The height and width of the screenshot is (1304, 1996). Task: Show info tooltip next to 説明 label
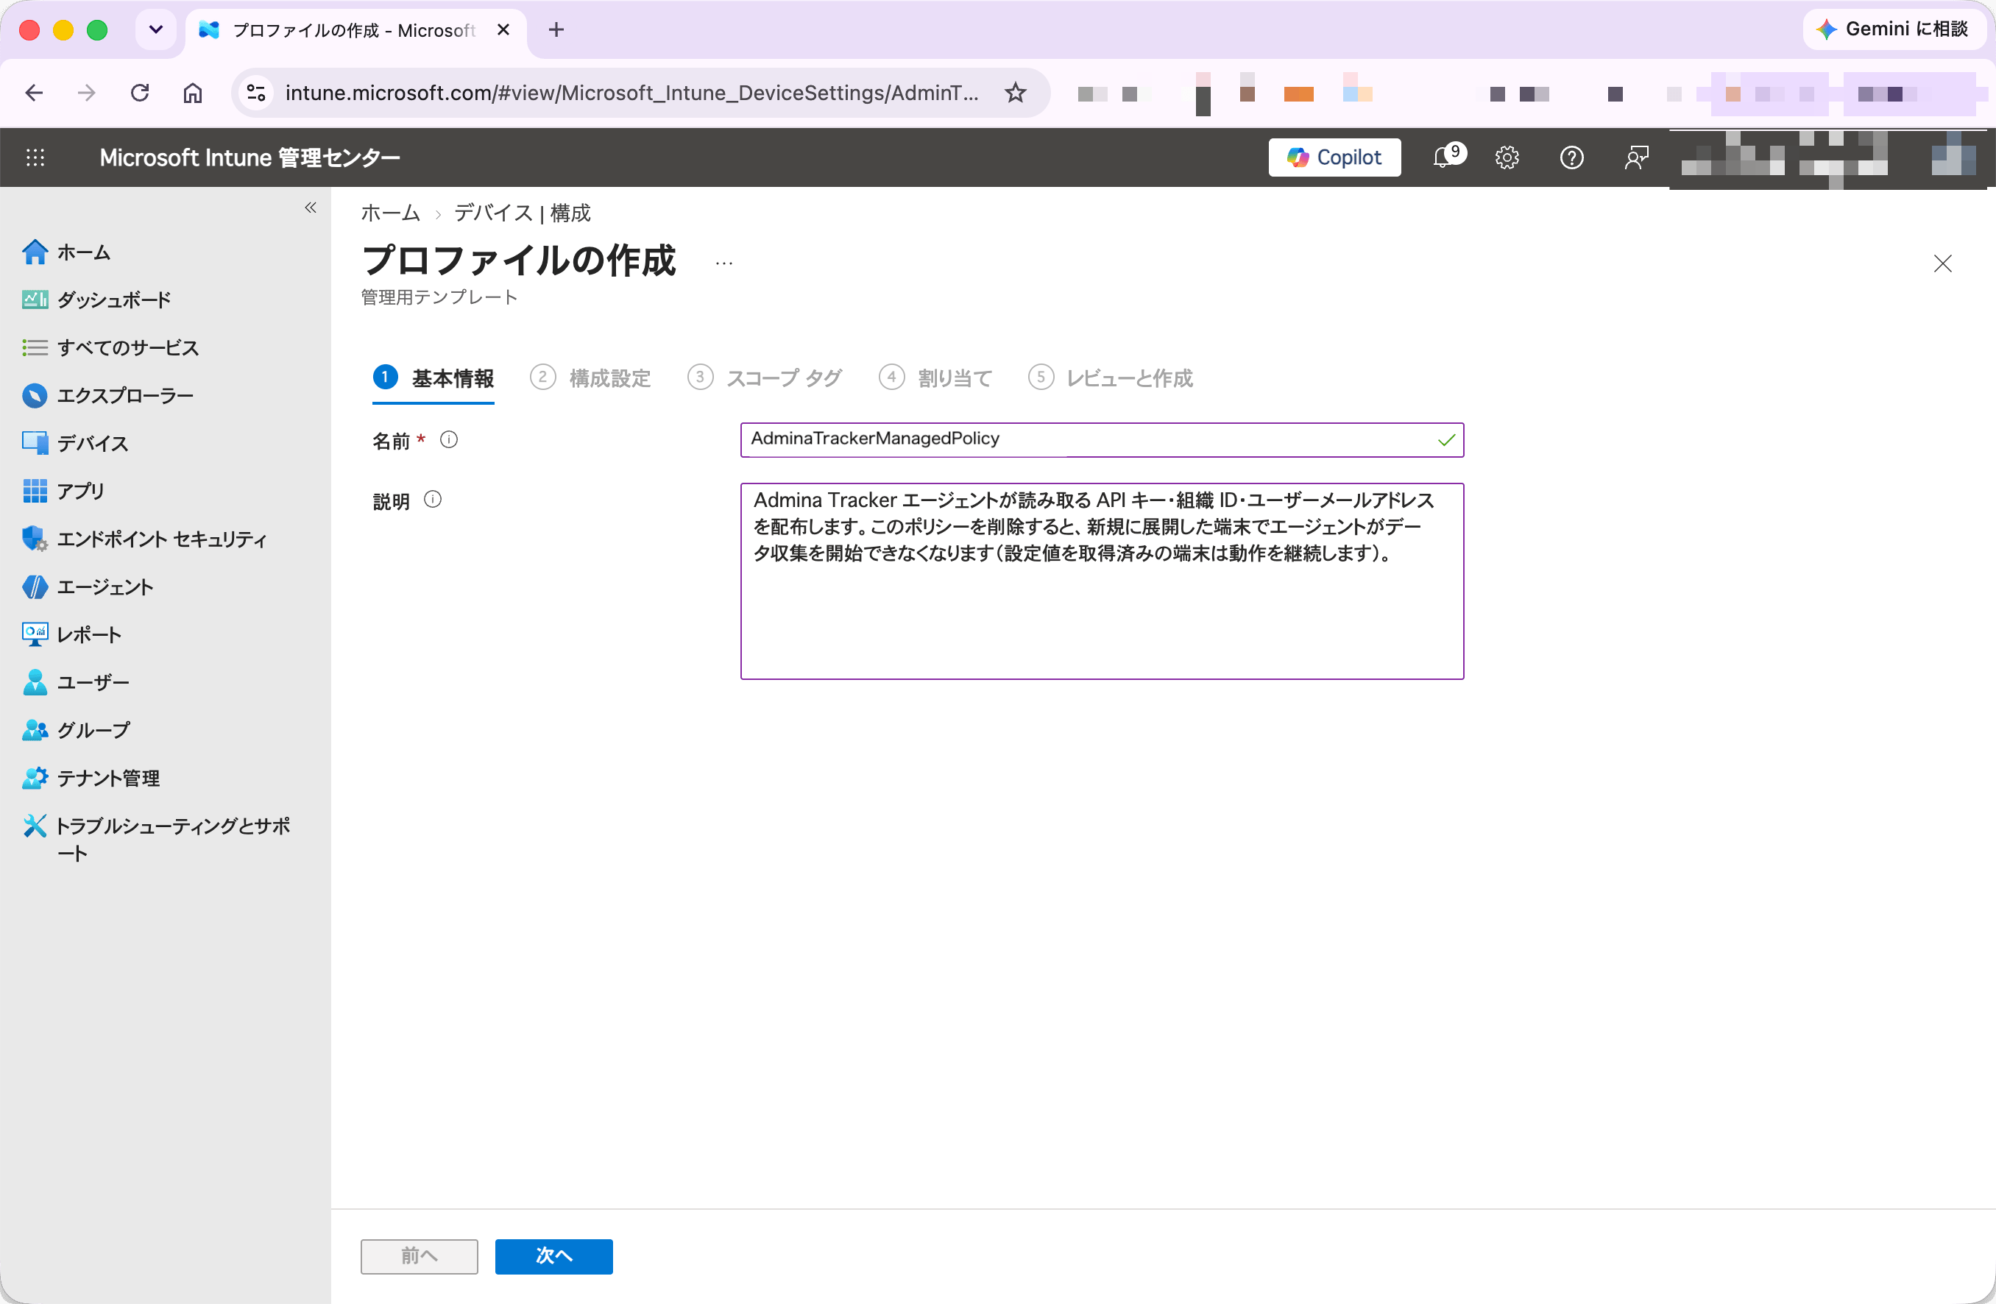[x=433, y=499]
